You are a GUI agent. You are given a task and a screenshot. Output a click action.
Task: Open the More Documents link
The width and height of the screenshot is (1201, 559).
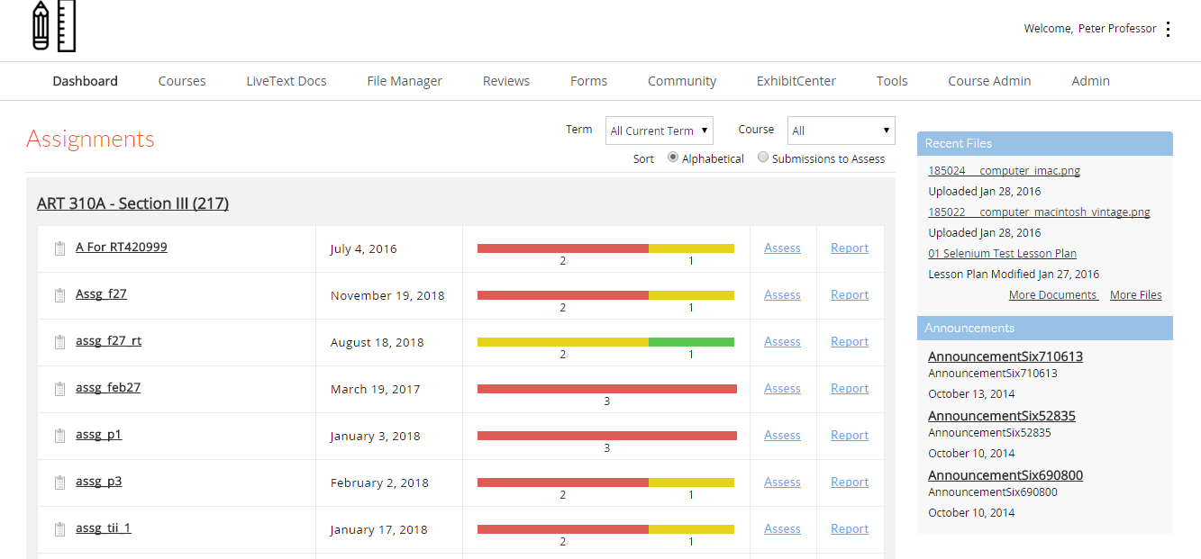(1052, 295)
